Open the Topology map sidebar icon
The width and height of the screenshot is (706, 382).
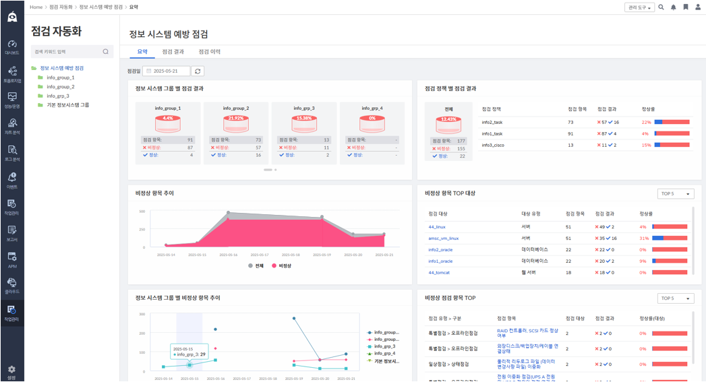[x=12, y=74]
